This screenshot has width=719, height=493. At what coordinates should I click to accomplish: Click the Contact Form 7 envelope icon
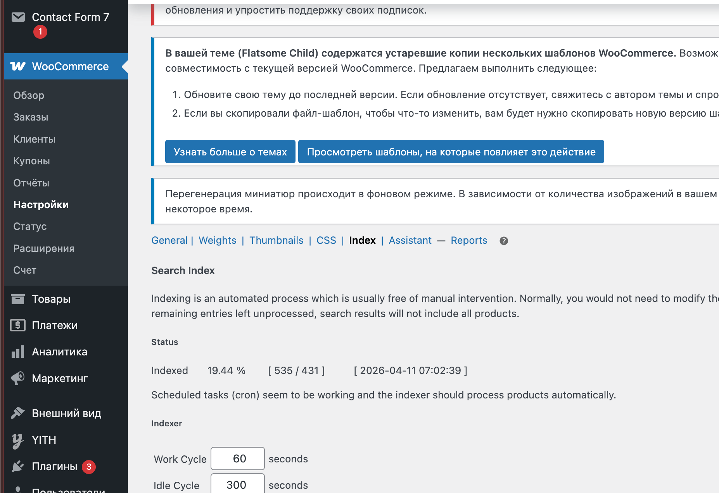tap(18, 17)
